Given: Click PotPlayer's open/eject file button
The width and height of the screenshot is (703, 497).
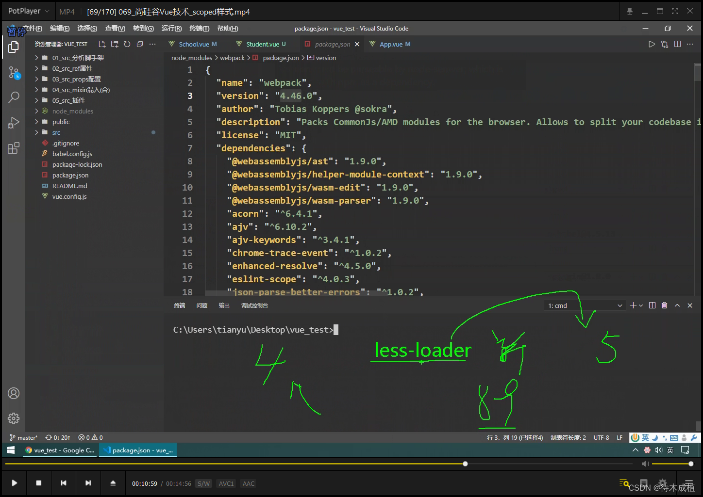Looking at the screenshot, I should 113,483.
